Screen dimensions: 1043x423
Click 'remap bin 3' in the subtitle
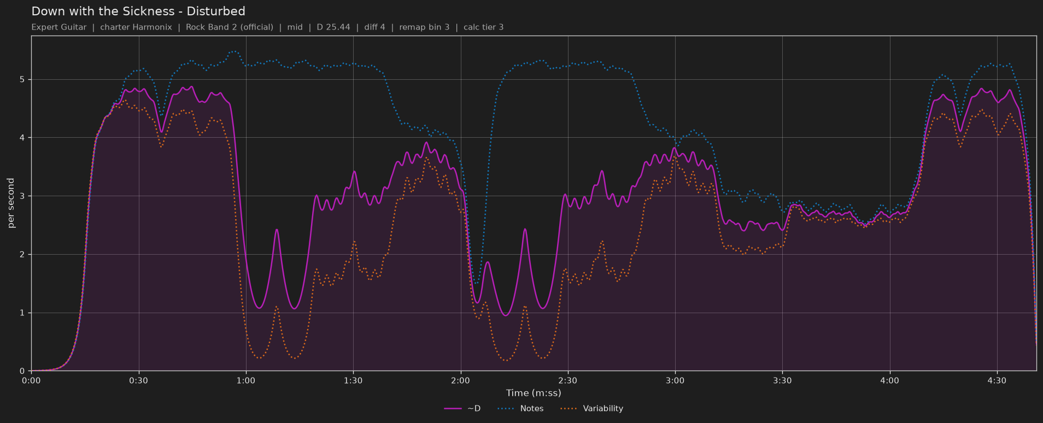pyautogui.click(x=424, y=27)
